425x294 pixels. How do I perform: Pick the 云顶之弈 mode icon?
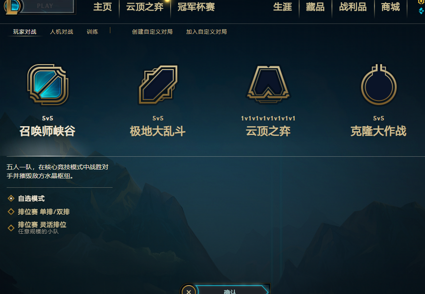point(268,85)
